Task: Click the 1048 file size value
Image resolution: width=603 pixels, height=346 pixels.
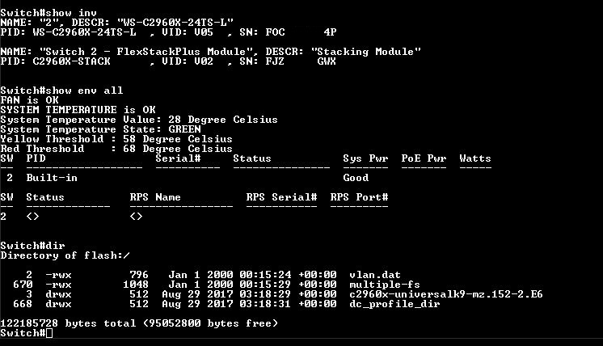Action: tap(135, 285)
